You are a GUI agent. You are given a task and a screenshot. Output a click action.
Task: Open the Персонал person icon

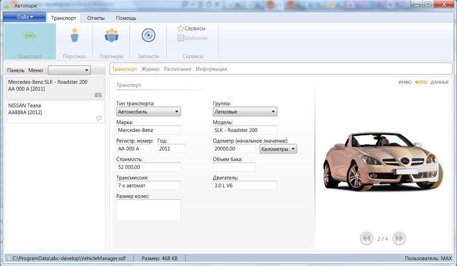tap(75, 35)
